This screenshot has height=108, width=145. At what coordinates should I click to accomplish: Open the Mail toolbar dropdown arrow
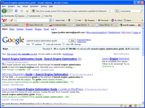83,20
